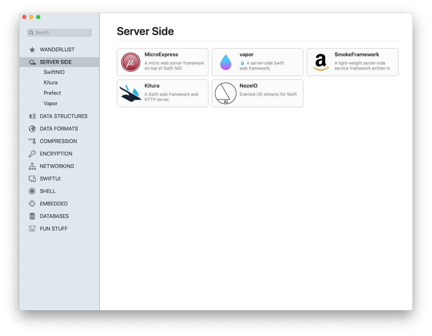Open the SmokeFramework package title
This screenshot has height=336, width=432.
click(x=357, y=54)
